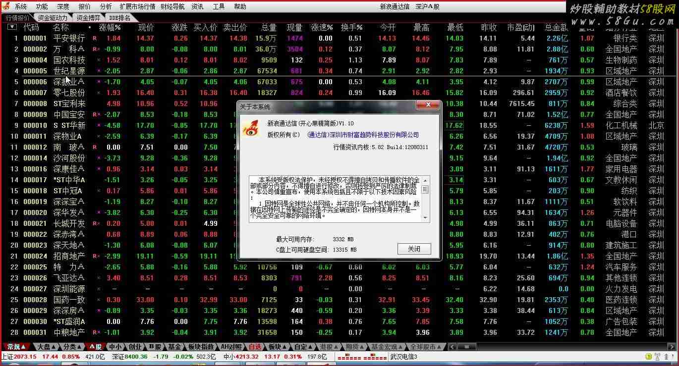Select the 中小 bottom tab
Screen dimensions: 679x366
115,347
